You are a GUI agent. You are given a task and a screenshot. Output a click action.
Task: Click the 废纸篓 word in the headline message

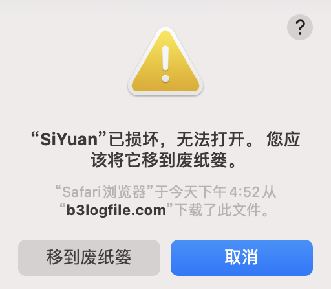coord(202,160)
